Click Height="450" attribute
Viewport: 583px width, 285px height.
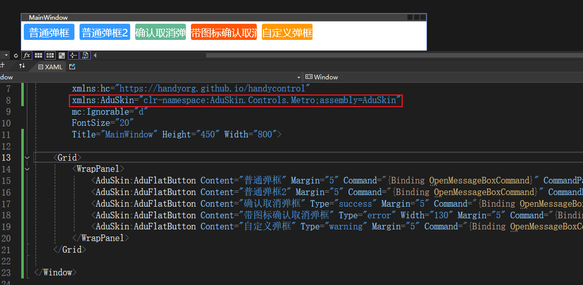click(x=191, y=134)
